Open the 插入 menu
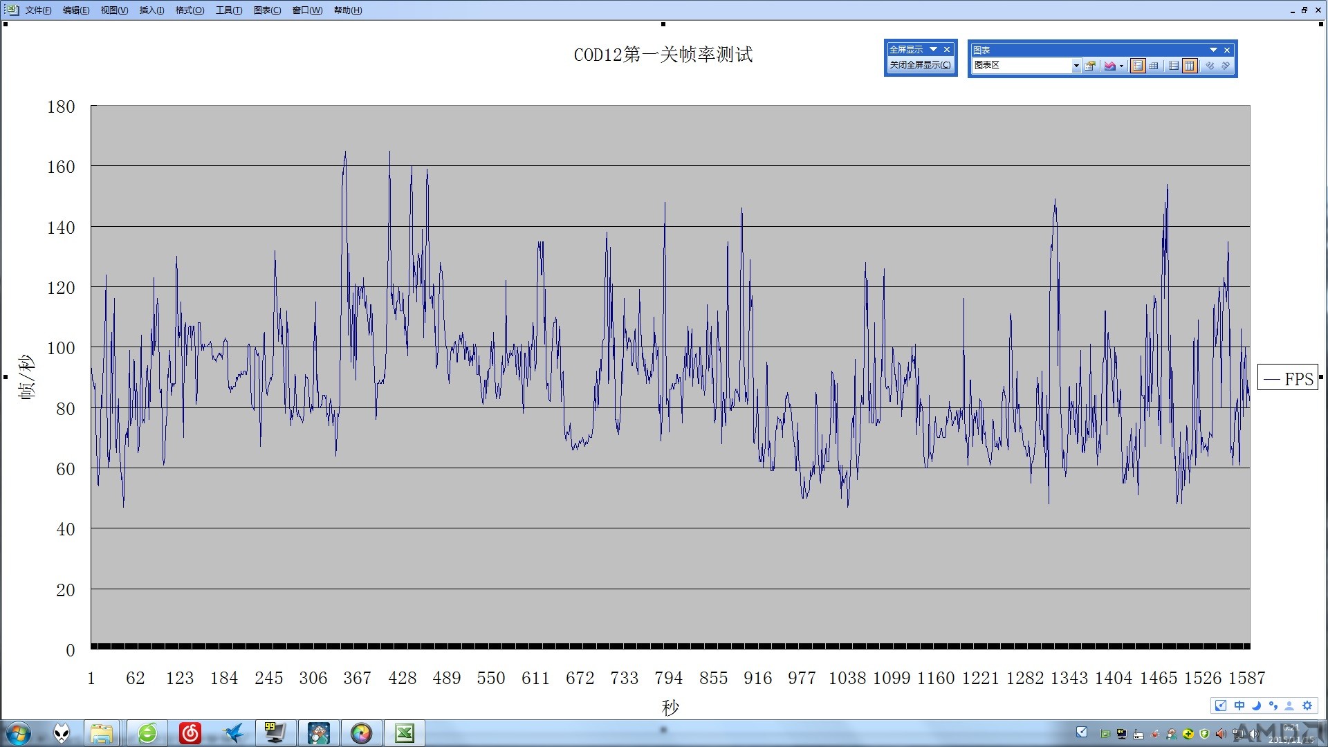The width and height of the screenshot is (1328, 747). click(151, 10)
